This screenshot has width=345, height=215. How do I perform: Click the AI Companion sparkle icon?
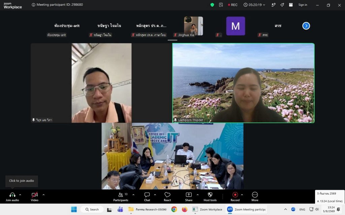(x=282, y=5)
